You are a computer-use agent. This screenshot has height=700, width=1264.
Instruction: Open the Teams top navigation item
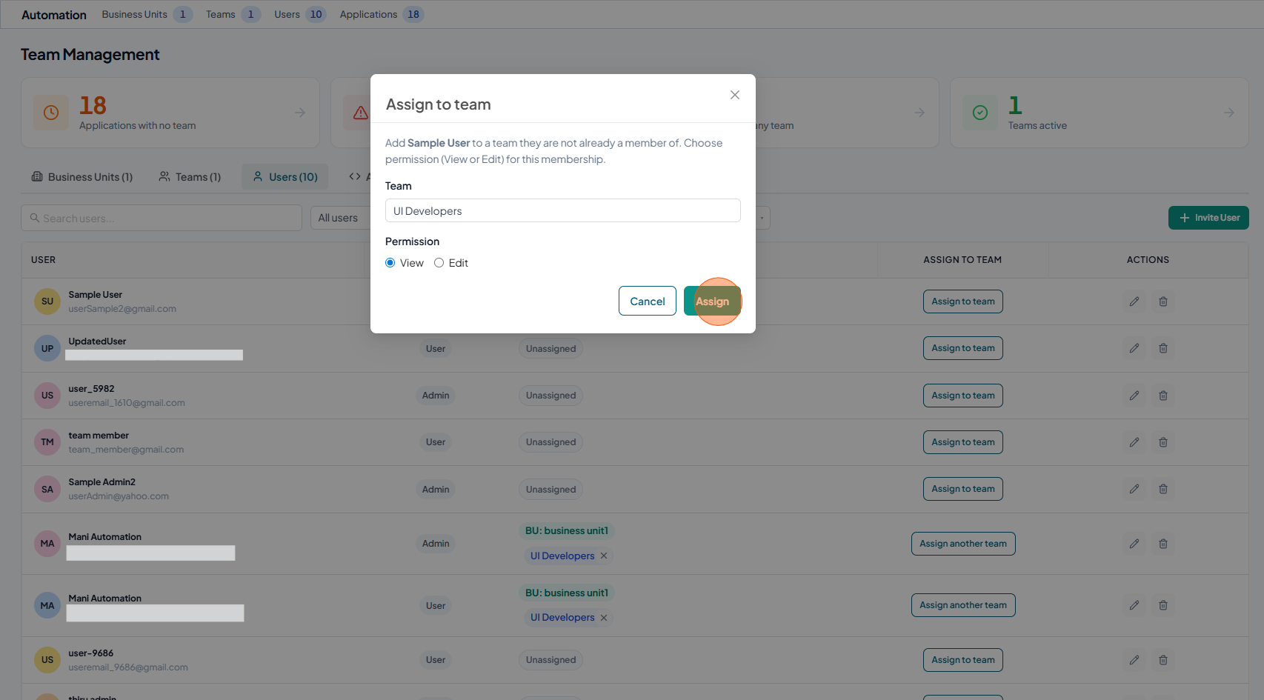point(233,14)
